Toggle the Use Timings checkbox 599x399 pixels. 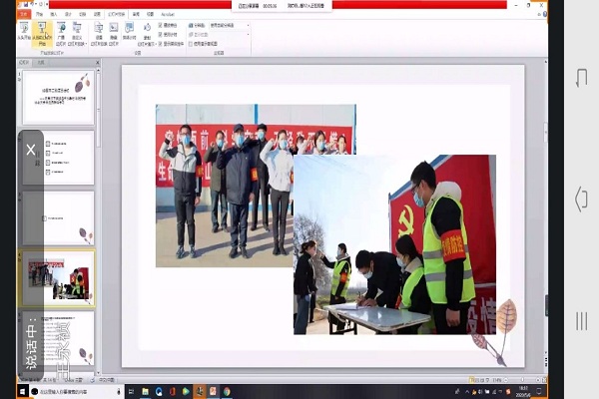pyautogui.click(x=160, y=35)
